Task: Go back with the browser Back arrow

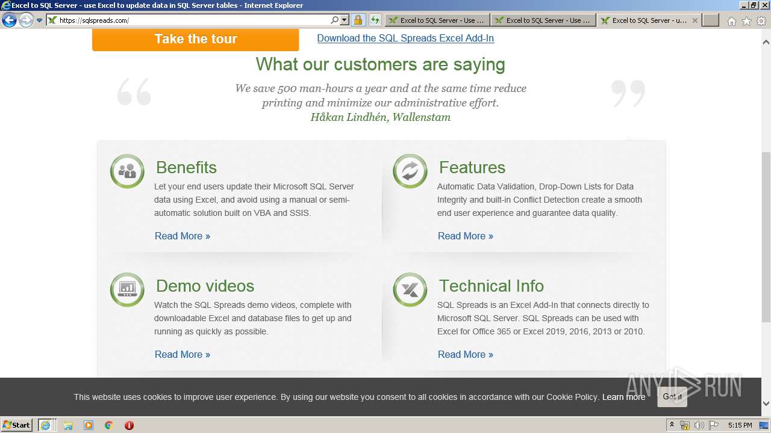Action: pos(9,20)
